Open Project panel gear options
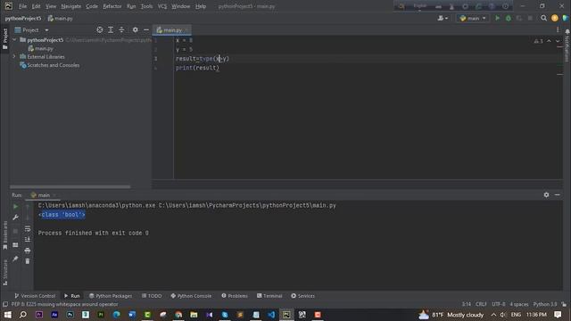 point(135,29)
